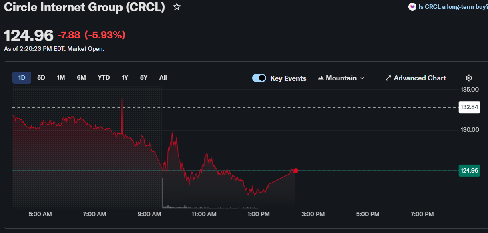488x233 pixels.
Task: Toggle off Key Events
Action: (x=259, y=78)
